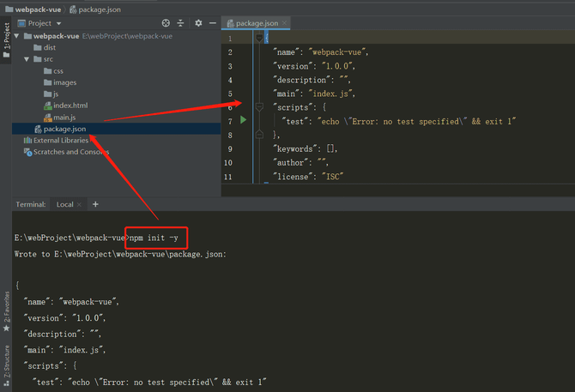575x392 pixels.
Task: Hide the Project panel with minus icon
Action: coord(213,23)
